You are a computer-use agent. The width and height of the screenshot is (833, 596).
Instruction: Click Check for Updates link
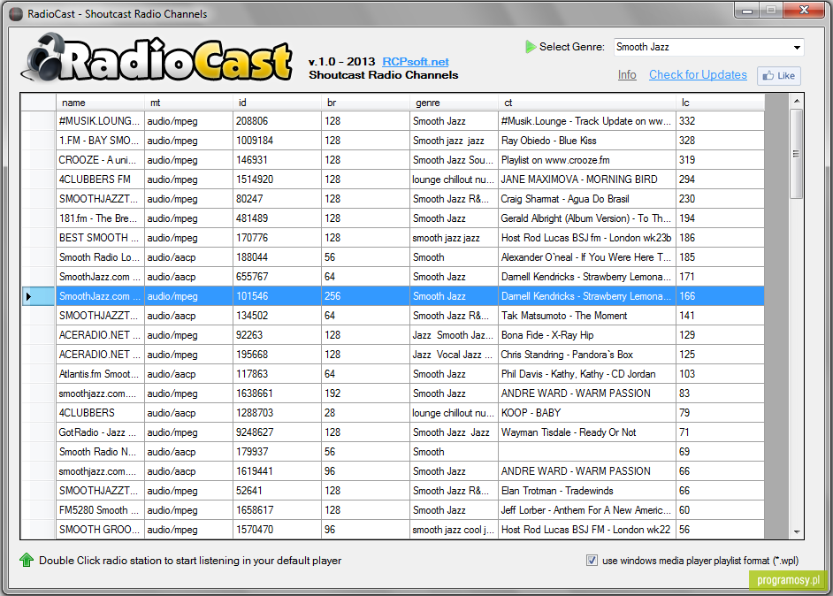(x=698, y=75)
